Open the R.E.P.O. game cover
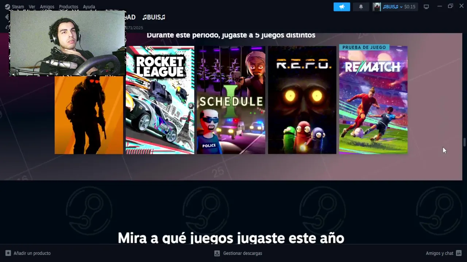Screen dimensions: 467x262 pyautogui.click(x=302, y=100)
